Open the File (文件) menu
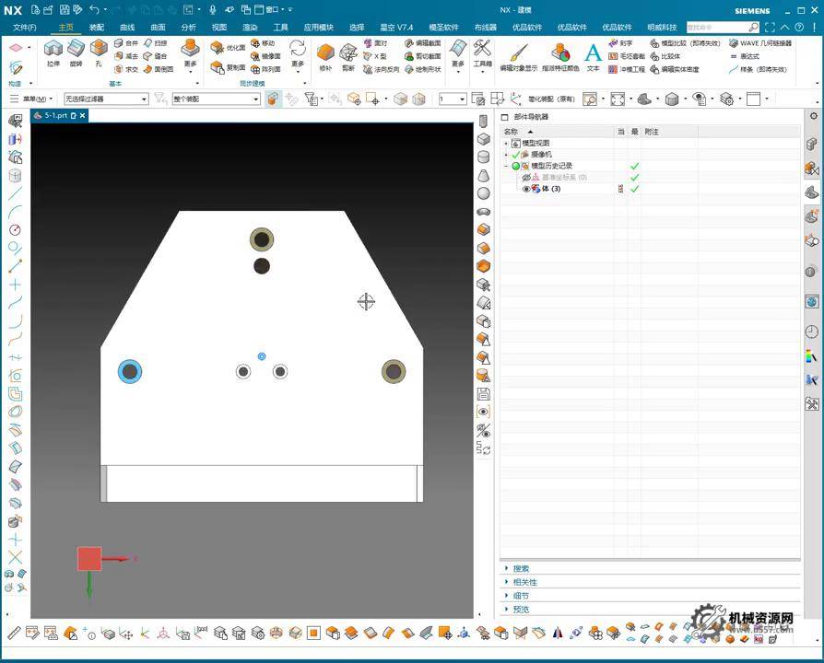Screen dimensions: 824x663 point(25,28)
